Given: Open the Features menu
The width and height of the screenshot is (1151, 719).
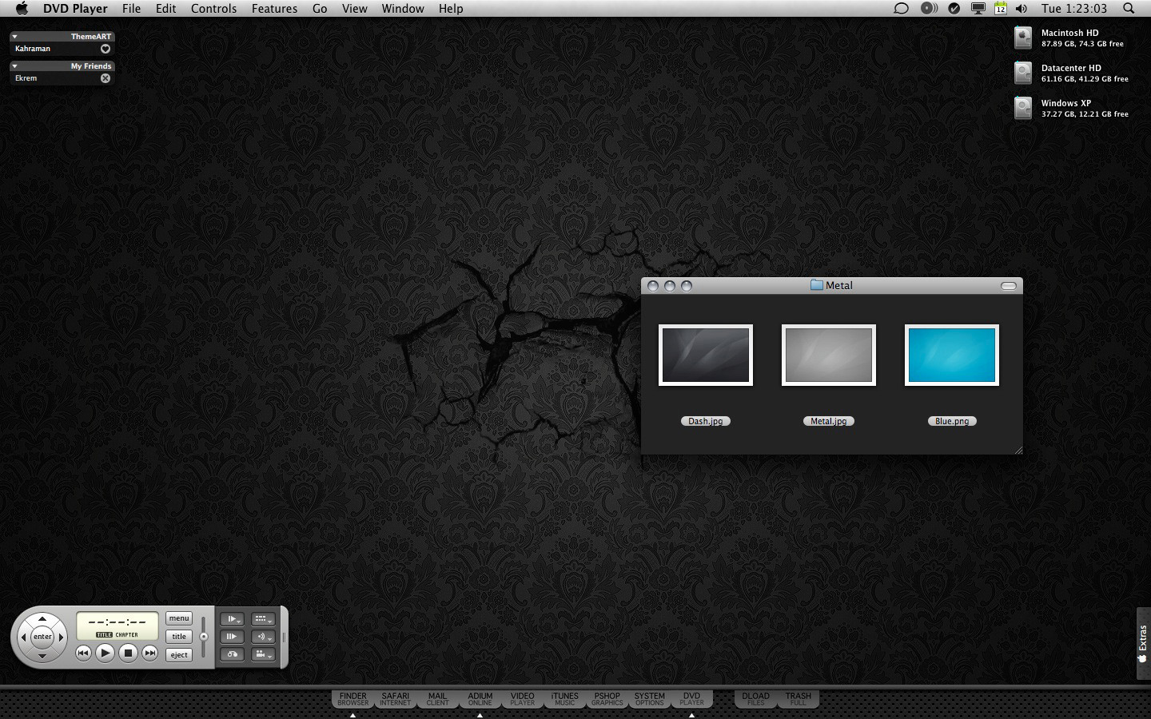Looking at the screenshot, I should [274, 9].
